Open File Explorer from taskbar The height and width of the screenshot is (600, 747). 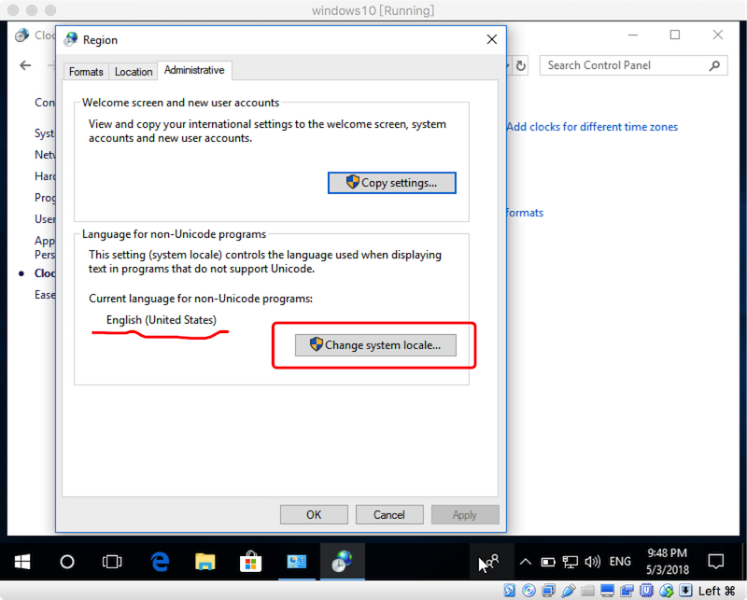[x=204, y=562]
